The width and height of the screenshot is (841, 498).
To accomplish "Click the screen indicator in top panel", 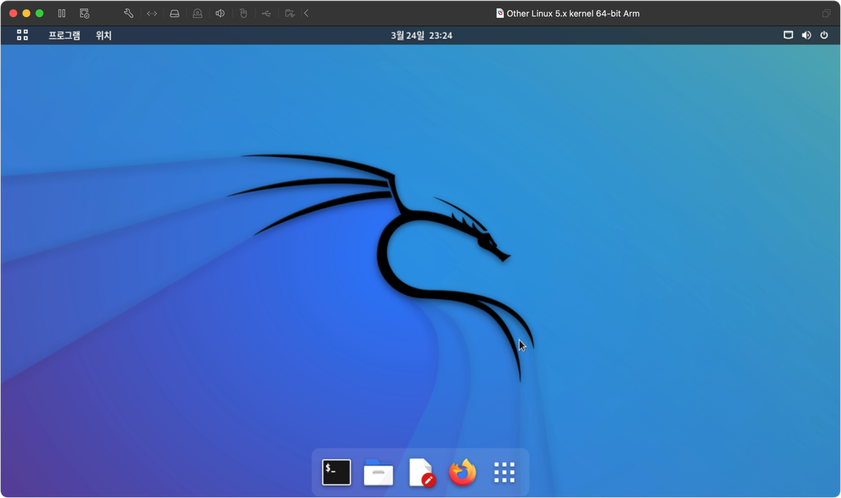I will click(788, 35).
